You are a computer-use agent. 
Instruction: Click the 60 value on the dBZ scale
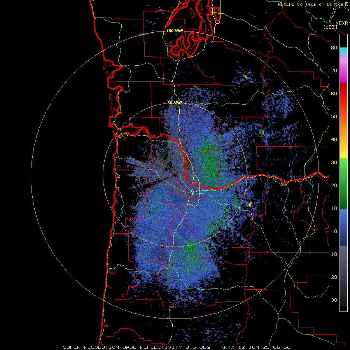(334, 94)
